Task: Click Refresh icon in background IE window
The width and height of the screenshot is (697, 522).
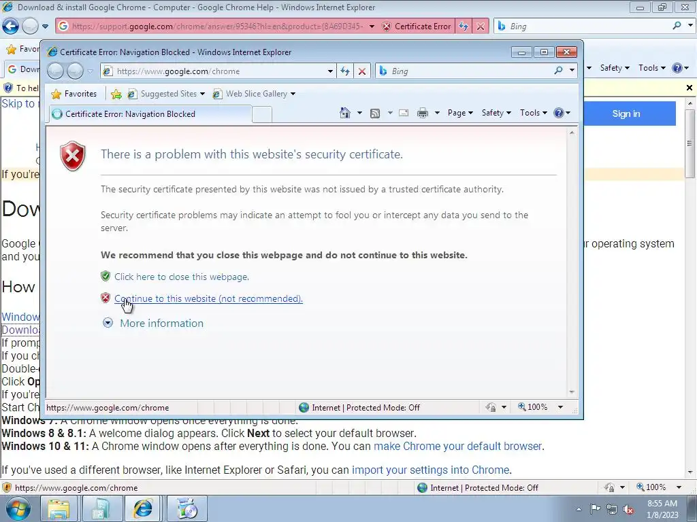Action: [x=464, y=27]
